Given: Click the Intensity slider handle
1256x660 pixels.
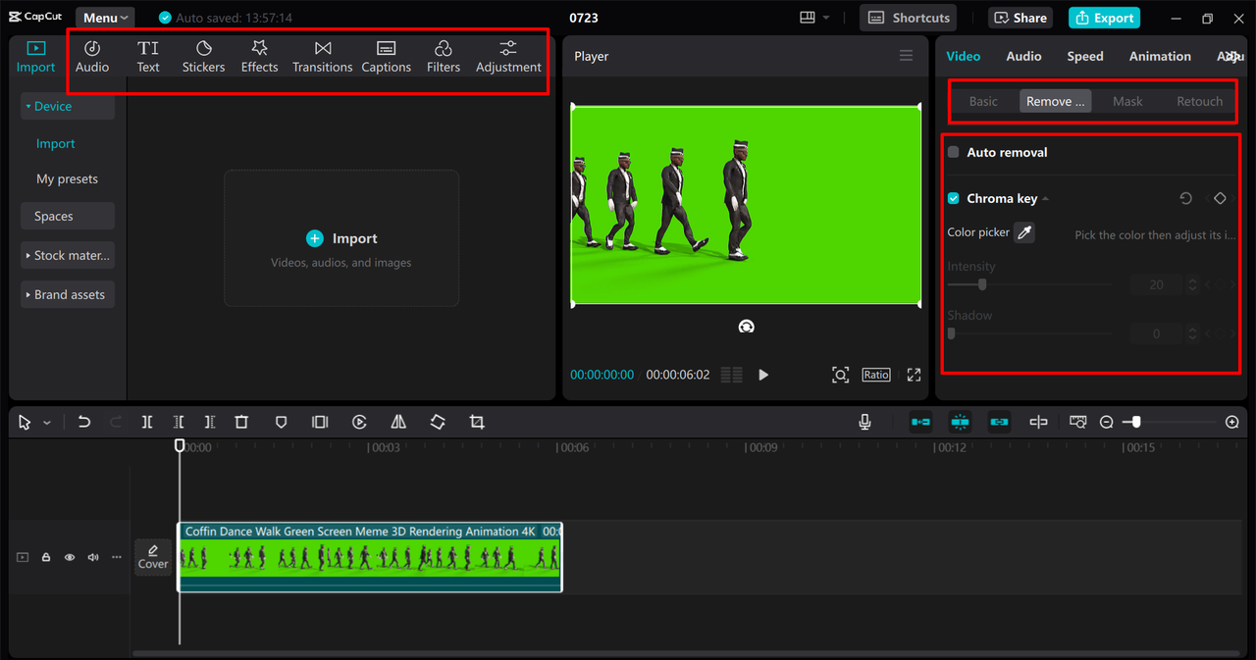Looking at the screenshot, I should coord(982,284).
